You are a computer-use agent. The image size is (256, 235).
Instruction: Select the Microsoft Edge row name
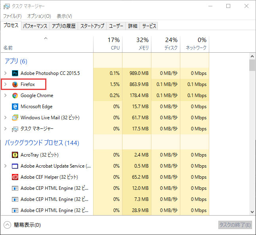[36, 107]
